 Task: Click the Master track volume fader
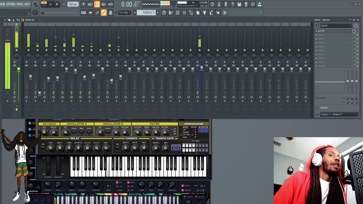19,70
